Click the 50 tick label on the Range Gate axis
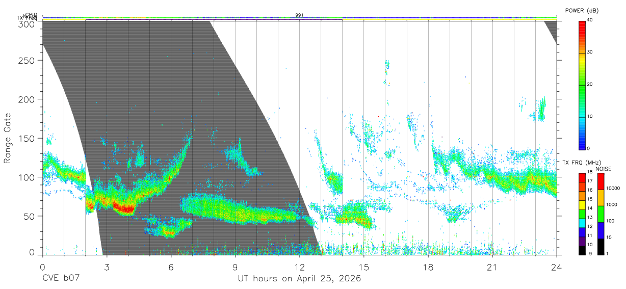The image size is (626, 289). tap(29, 217)
